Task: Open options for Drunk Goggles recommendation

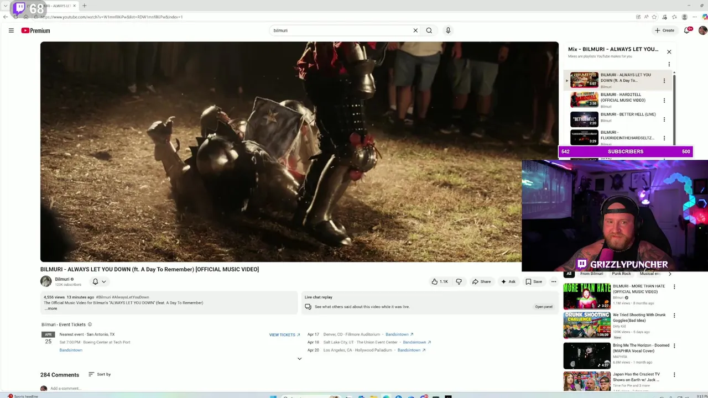Action: pyautogui.click(x=674, y=316)
